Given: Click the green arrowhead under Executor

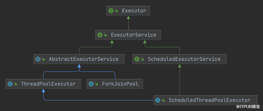Looking at the screenshot, I should click(128, 17).
